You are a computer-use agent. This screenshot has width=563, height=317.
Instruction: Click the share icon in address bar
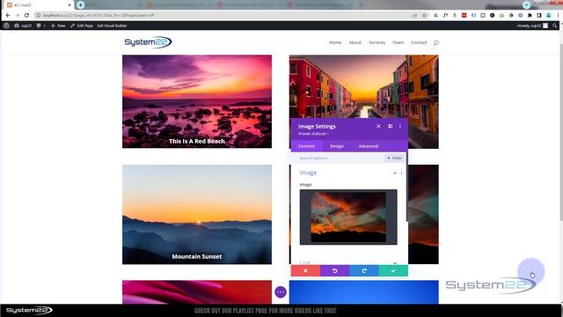coord(415,16)
